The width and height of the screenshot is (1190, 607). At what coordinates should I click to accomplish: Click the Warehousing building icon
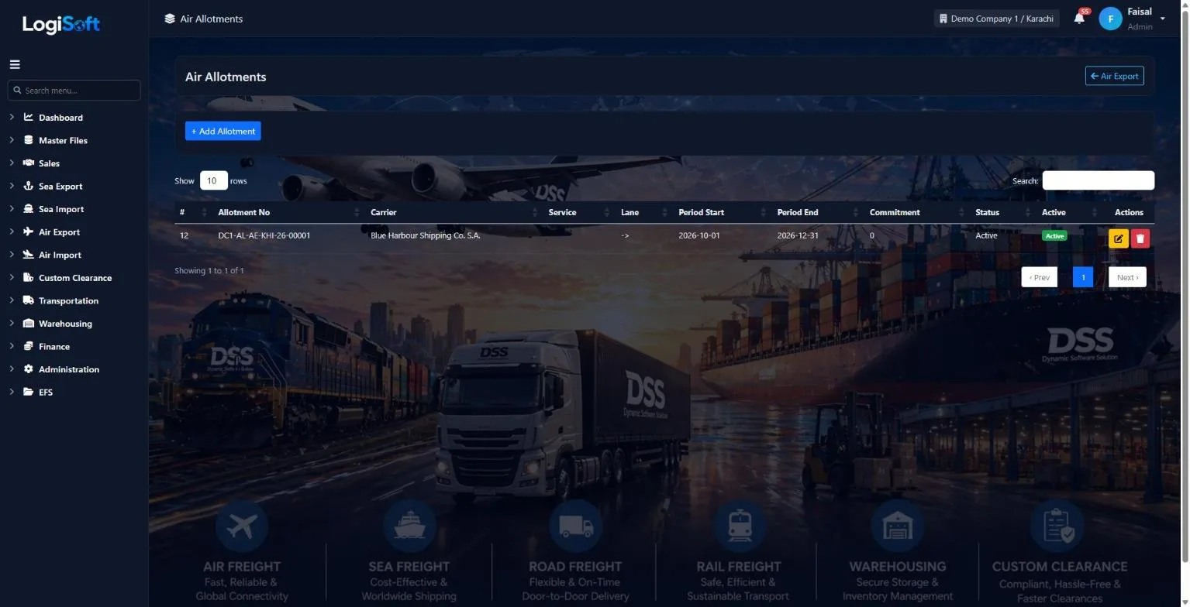click(x=29, y=324)
